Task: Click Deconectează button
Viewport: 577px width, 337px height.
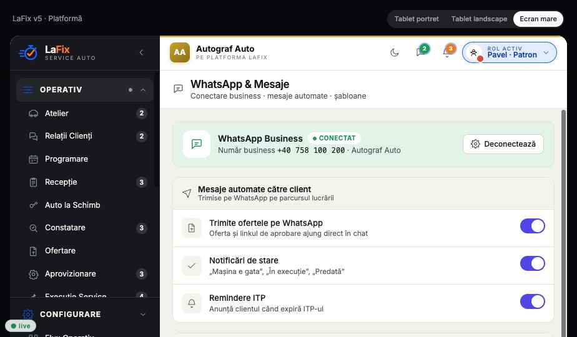Action: pyautogui.click(x=503, y=144)
